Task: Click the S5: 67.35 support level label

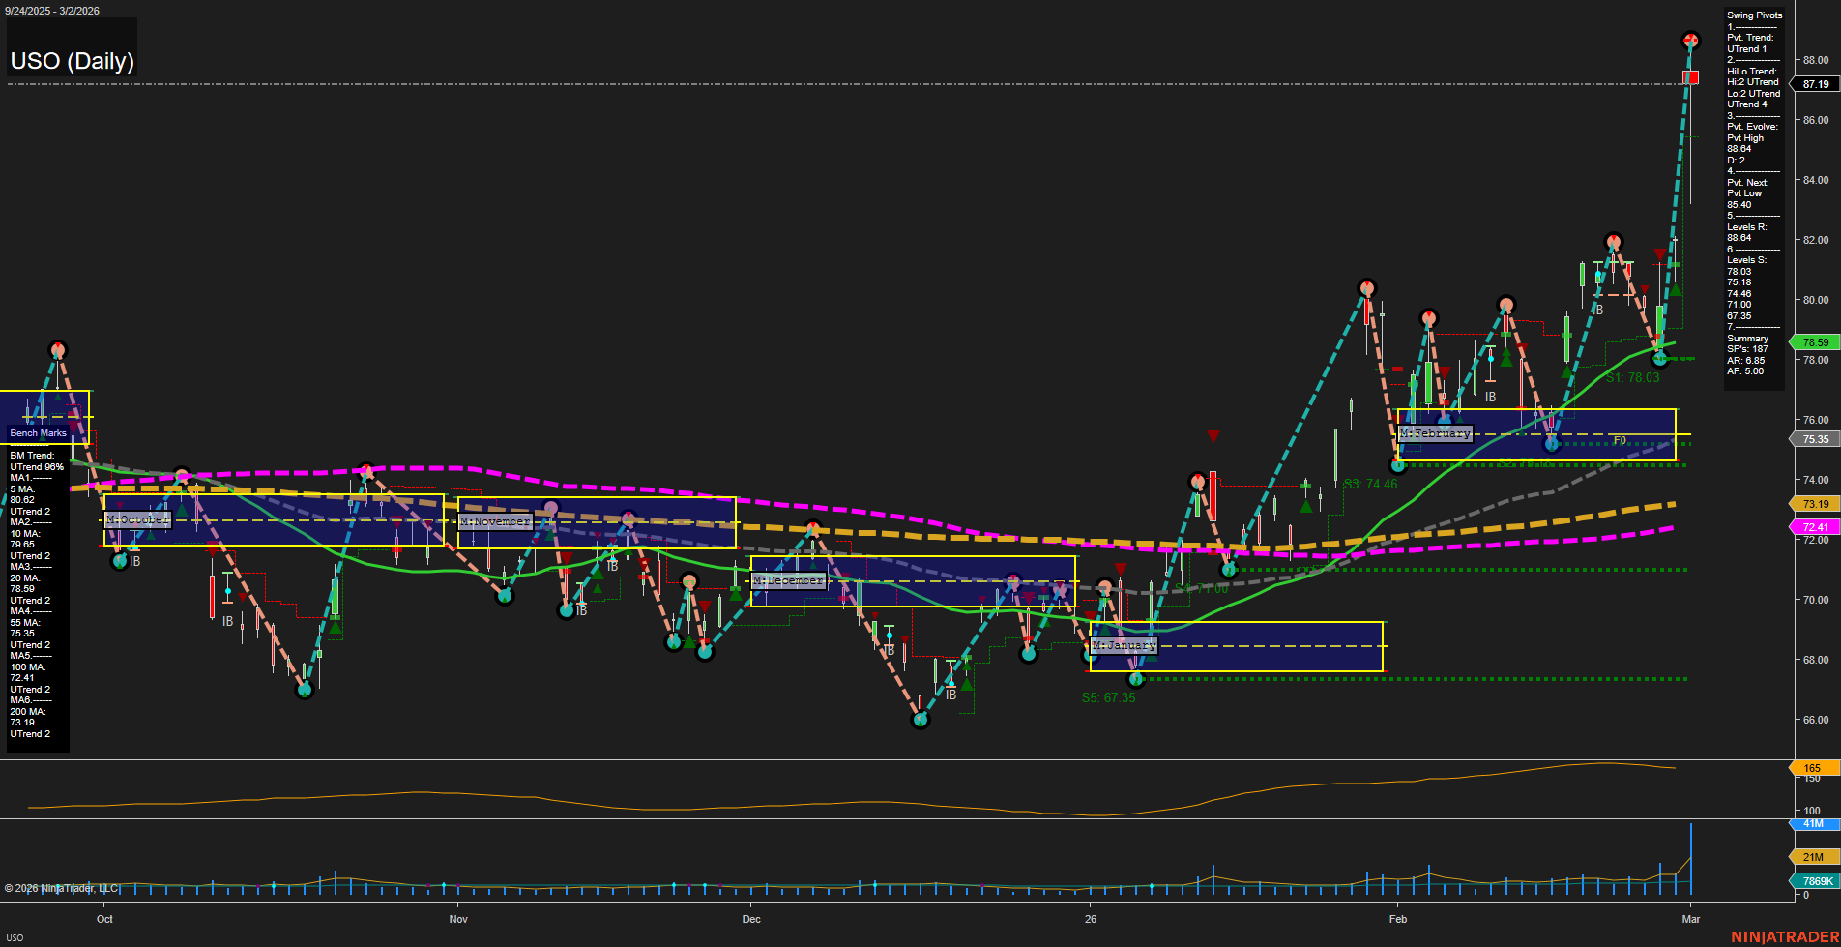Action: (1108, 697)
